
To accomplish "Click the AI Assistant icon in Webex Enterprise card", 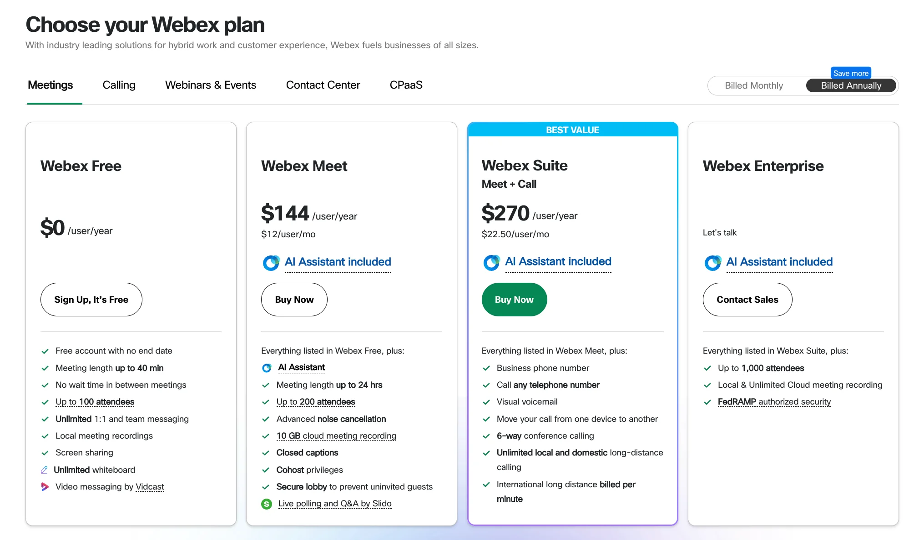I will coord(713,262).
